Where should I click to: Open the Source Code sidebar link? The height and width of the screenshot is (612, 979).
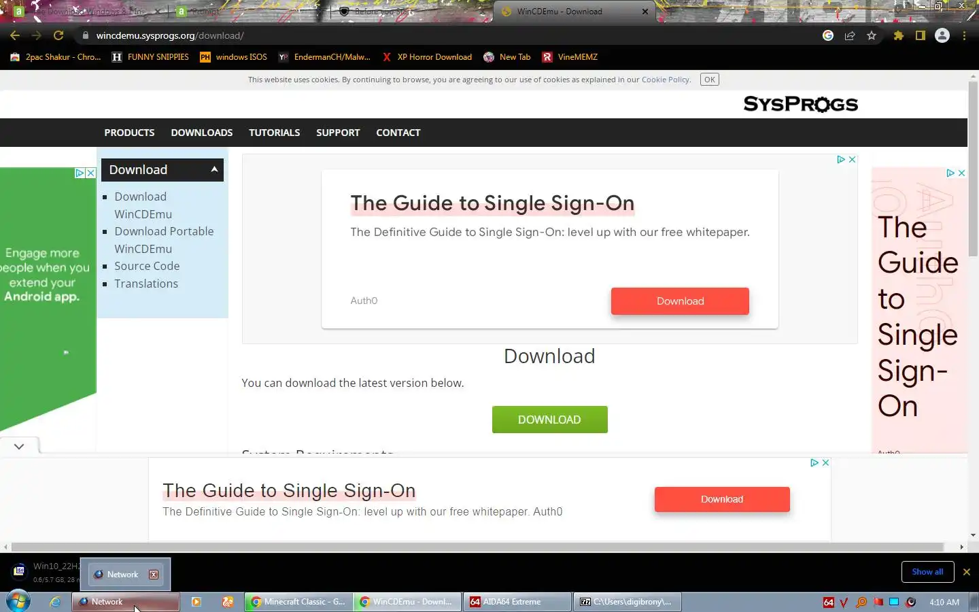(147, 266)
